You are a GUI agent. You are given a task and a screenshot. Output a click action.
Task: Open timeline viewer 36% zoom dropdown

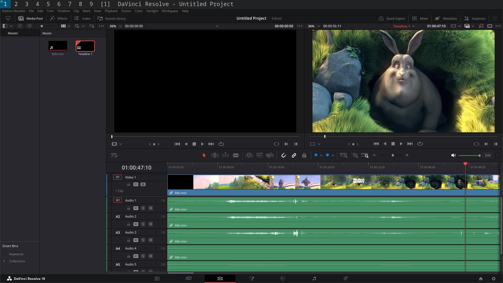(x=319, y=26)
